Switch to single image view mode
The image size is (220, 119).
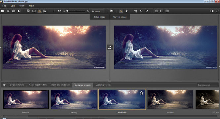tap(28, 11)
